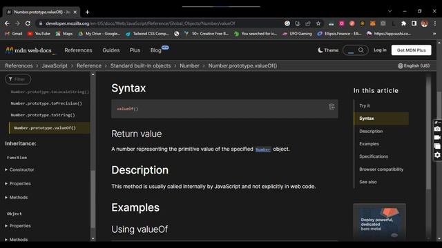
Task: Open the YouTube bookmark
Action: pyautogui.click(x=39, y=34)
